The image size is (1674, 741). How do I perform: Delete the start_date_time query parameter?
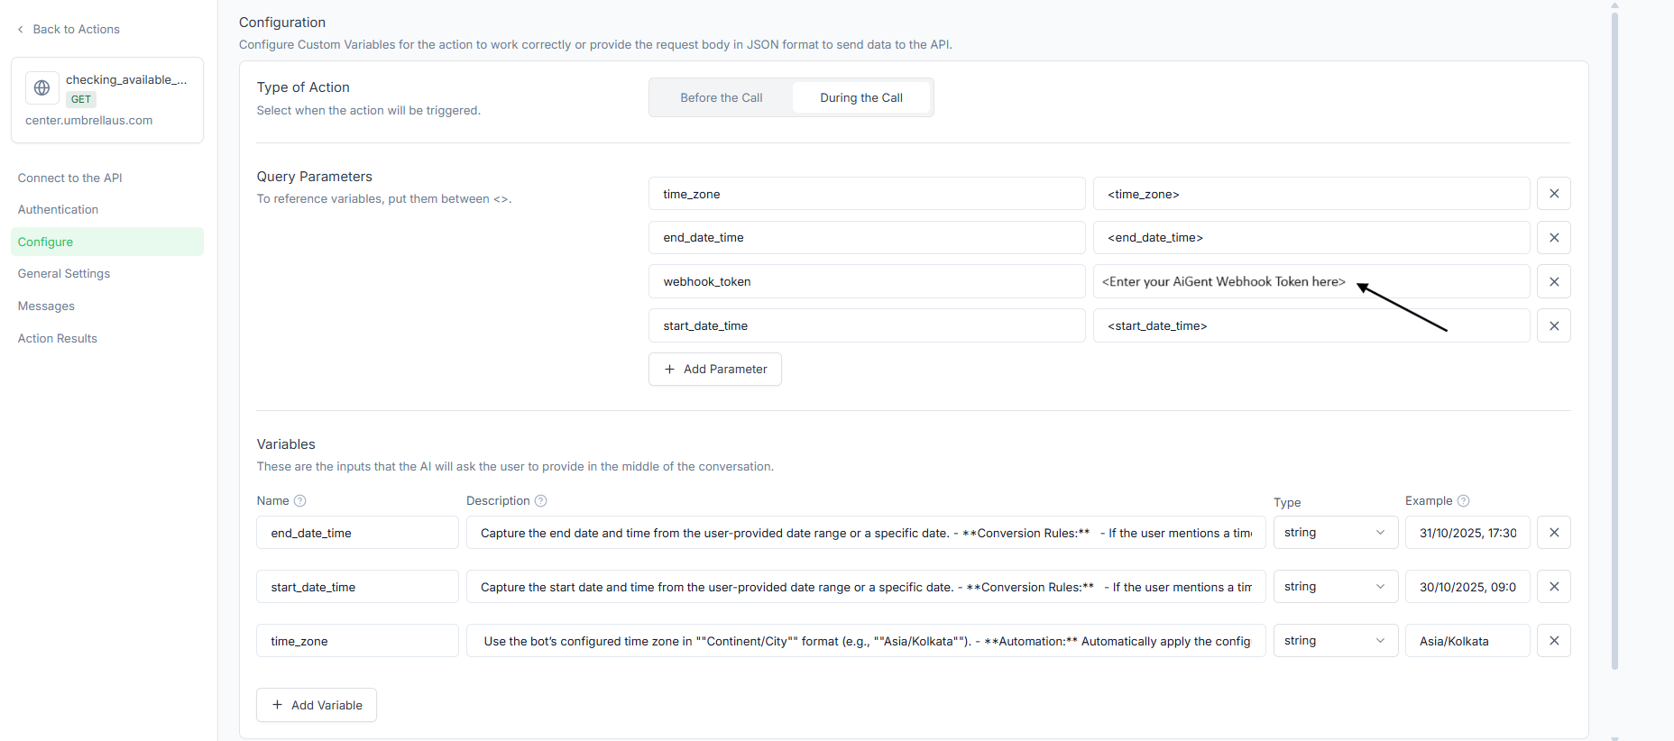click(x=1554, y=326)
